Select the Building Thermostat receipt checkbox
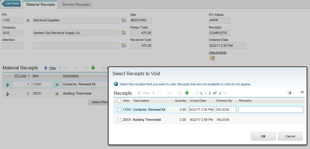This screenshot has width=310, height=149. coord(119,120)
